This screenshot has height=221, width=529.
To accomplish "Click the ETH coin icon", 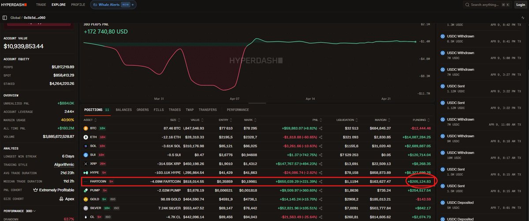I will (x=86, y=137).
